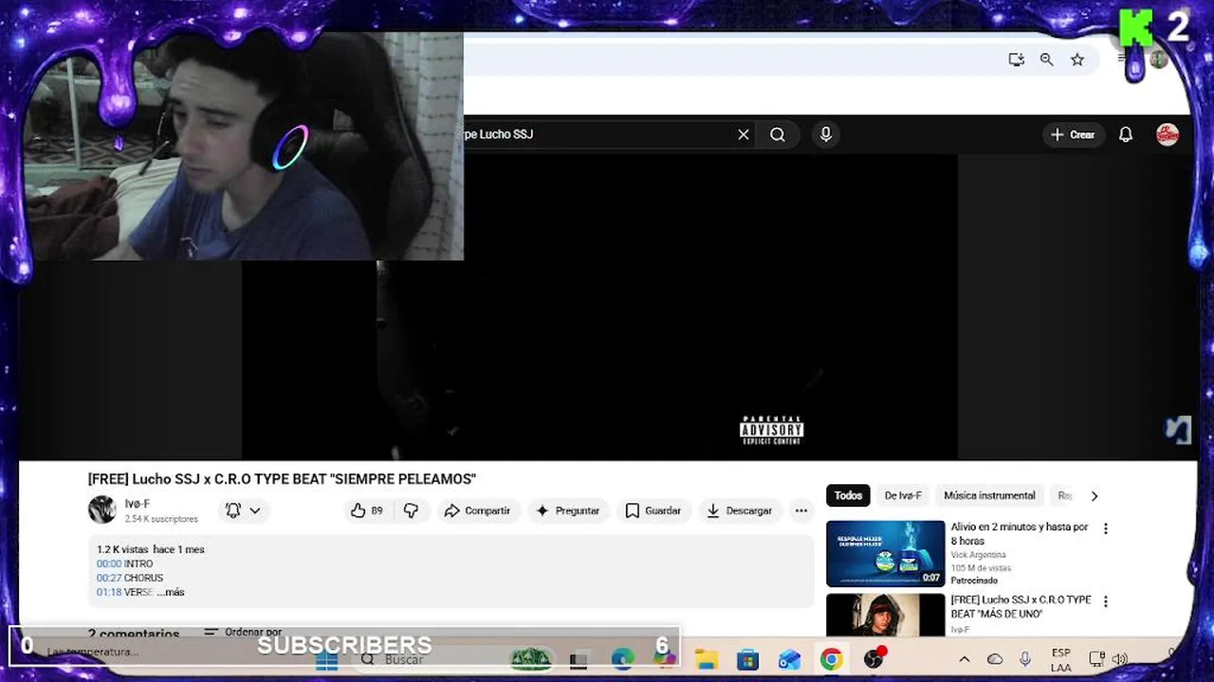Open Microsoft Store from taskbar
The image size is (1214, 682).
pos(747,659)
